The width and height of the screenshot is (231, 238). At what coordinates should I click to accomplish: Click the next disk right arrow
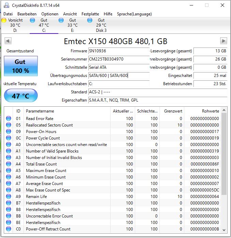tap(223, 41)
